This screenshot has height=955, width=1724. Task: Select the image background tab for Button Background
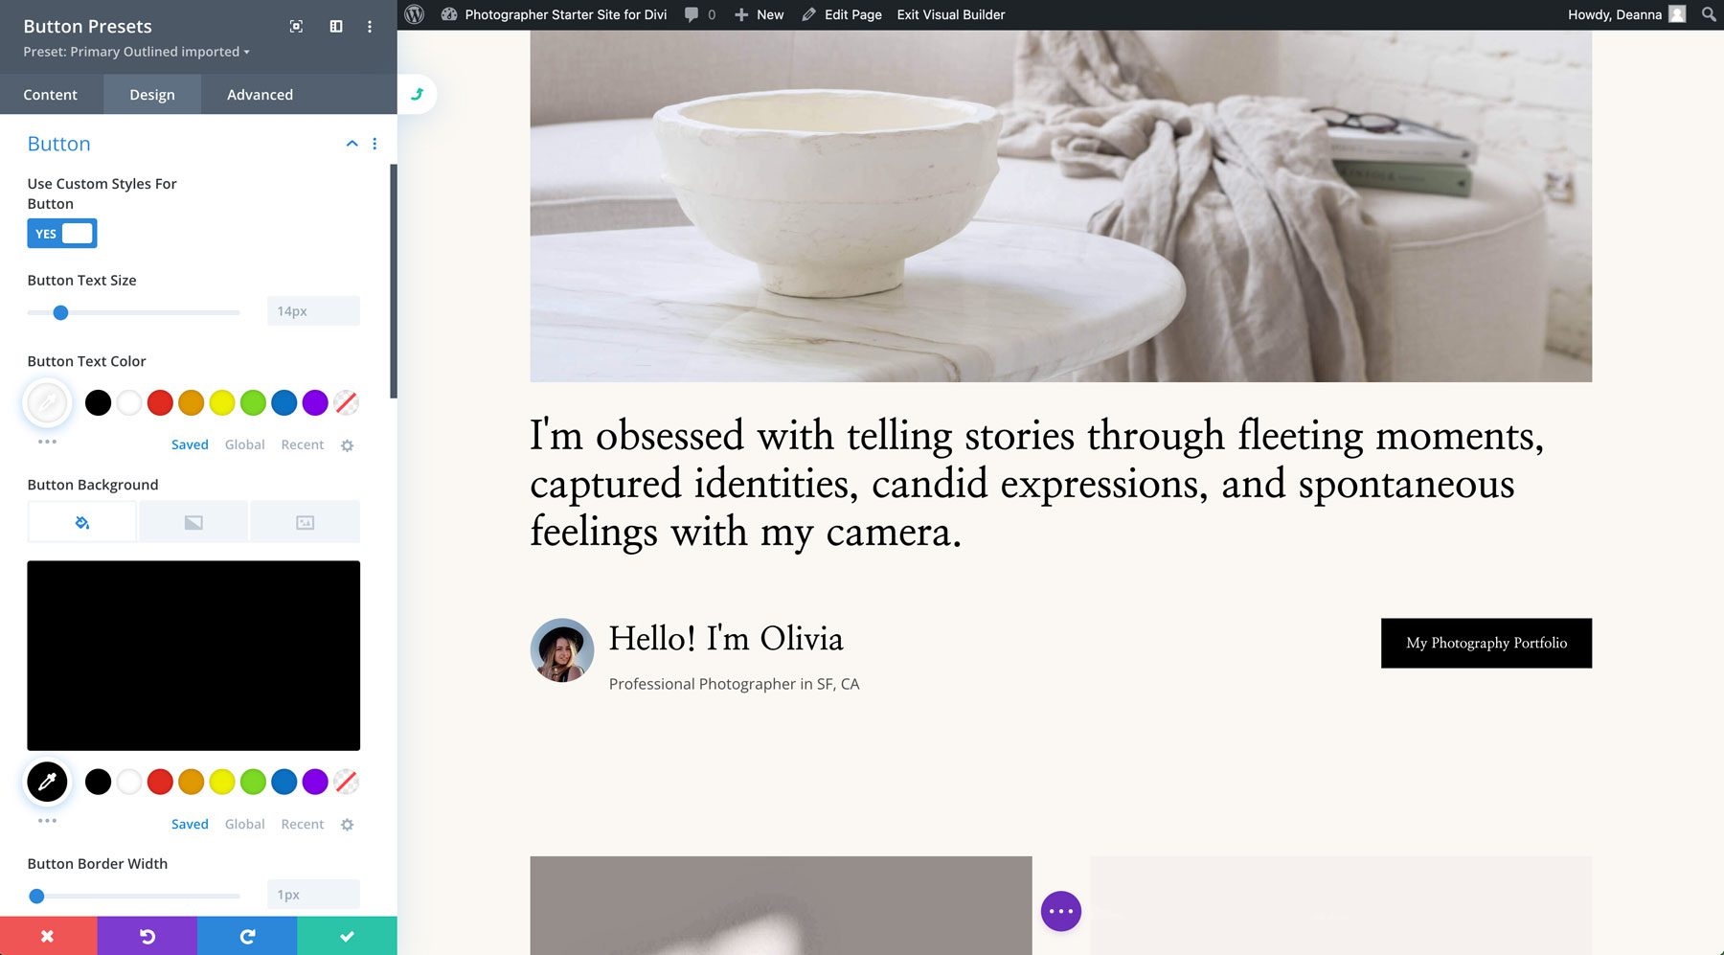coord(305,522)
